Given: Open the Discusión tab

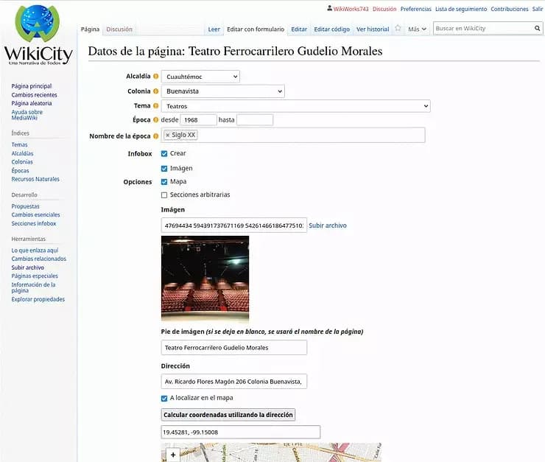Looking at the screenshot, I should click(119, 29).
